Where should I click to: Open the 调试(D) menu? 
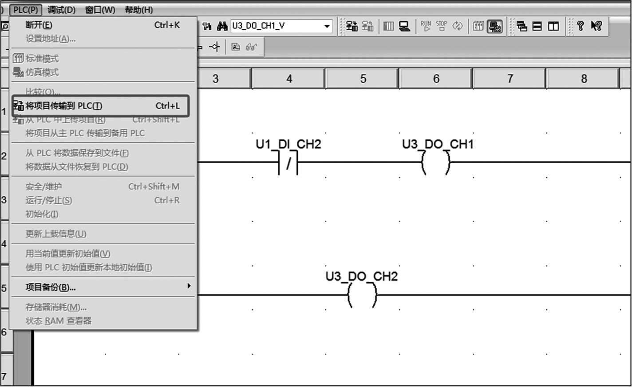[x=62, y=10]
